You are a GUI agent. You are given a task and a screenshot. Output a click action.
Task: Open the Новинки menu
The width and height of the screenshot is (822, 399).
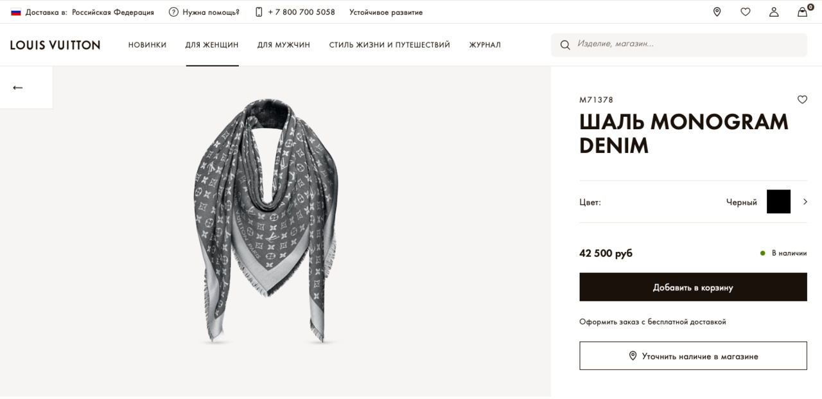pos(147,45)
